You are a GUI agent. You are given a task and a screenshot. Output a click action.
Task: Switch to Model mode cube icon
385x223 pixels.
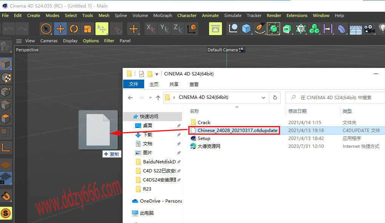click(6, 64)
